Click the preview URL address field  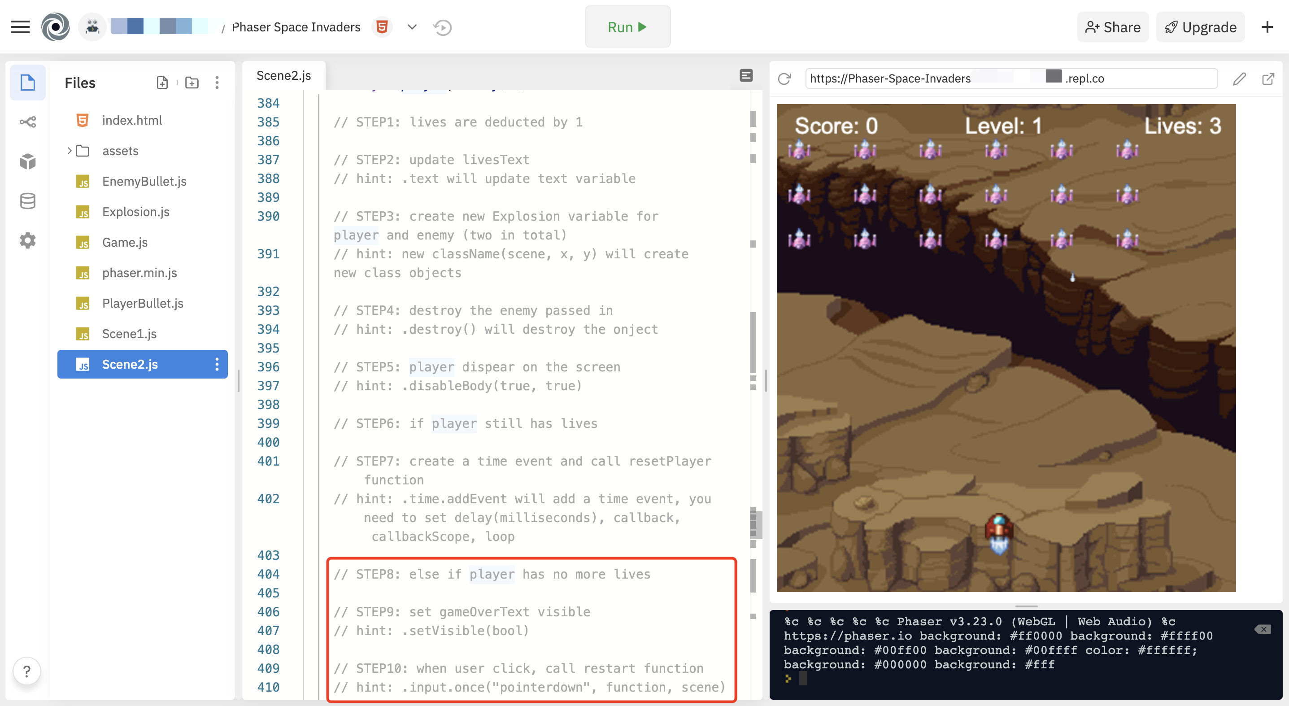point(1011,78)
